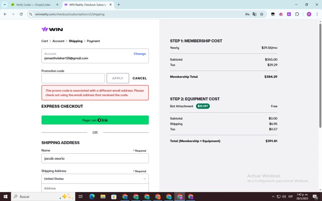This screenshot has height=201, width=322.
Task: Click the network icon in system tray
Action: pos(279,196)
